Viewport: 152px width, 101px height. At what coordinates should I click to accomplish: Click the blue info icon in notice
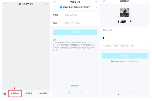click(x=61, y=7)
